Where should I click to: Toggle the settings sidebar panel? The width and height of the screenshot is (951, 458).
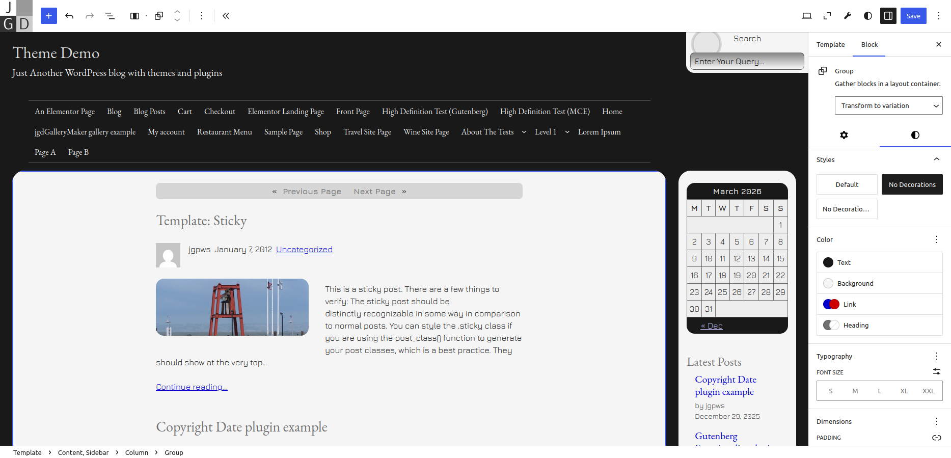[x=888, y=16]
